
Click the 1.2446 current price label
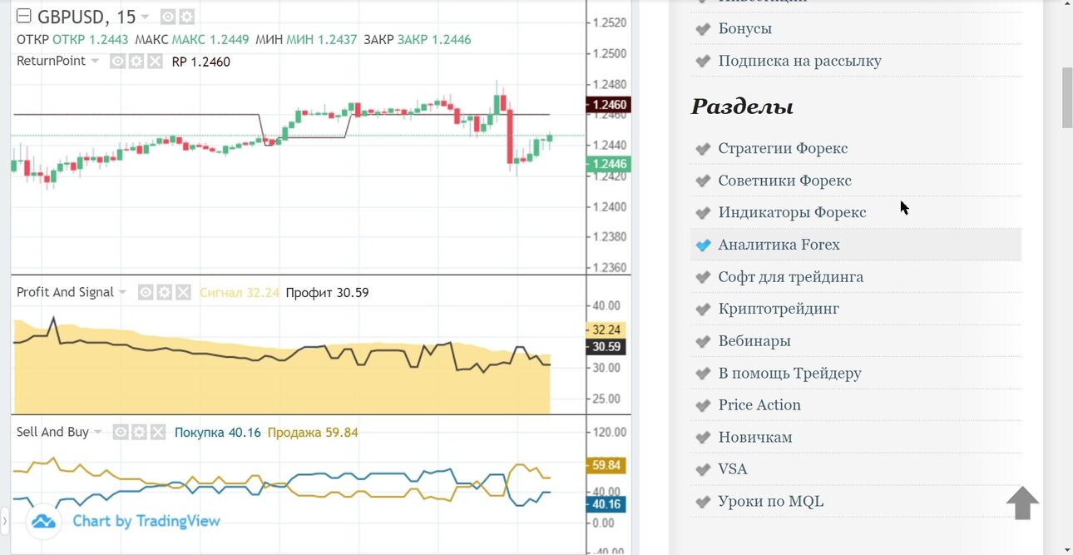pos(609,165)
